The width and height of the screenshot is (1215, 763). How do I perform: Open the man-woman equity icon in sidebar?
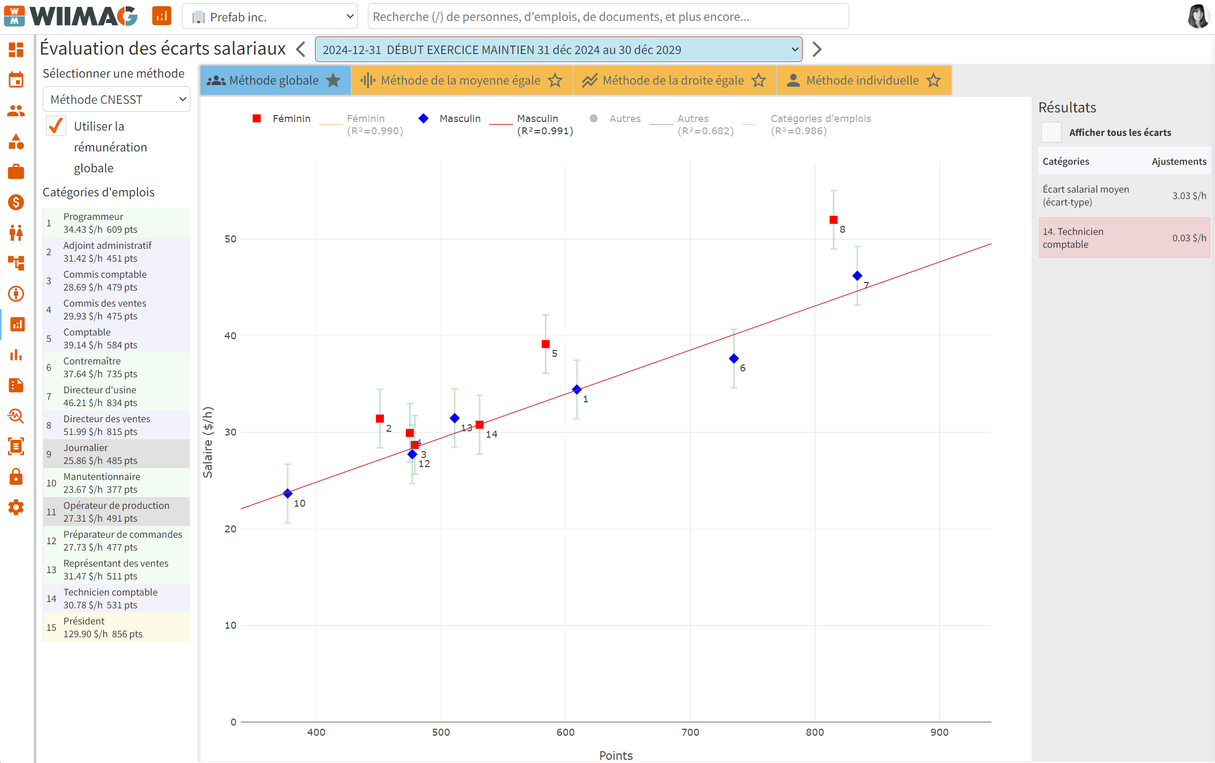16,233
